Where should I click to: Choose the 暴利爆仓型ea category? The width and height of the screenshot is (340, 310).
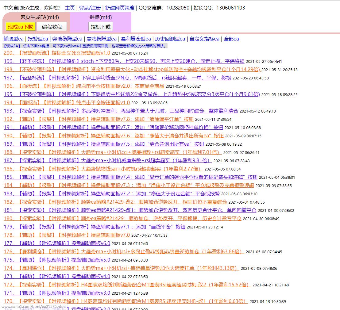[136, 39]
